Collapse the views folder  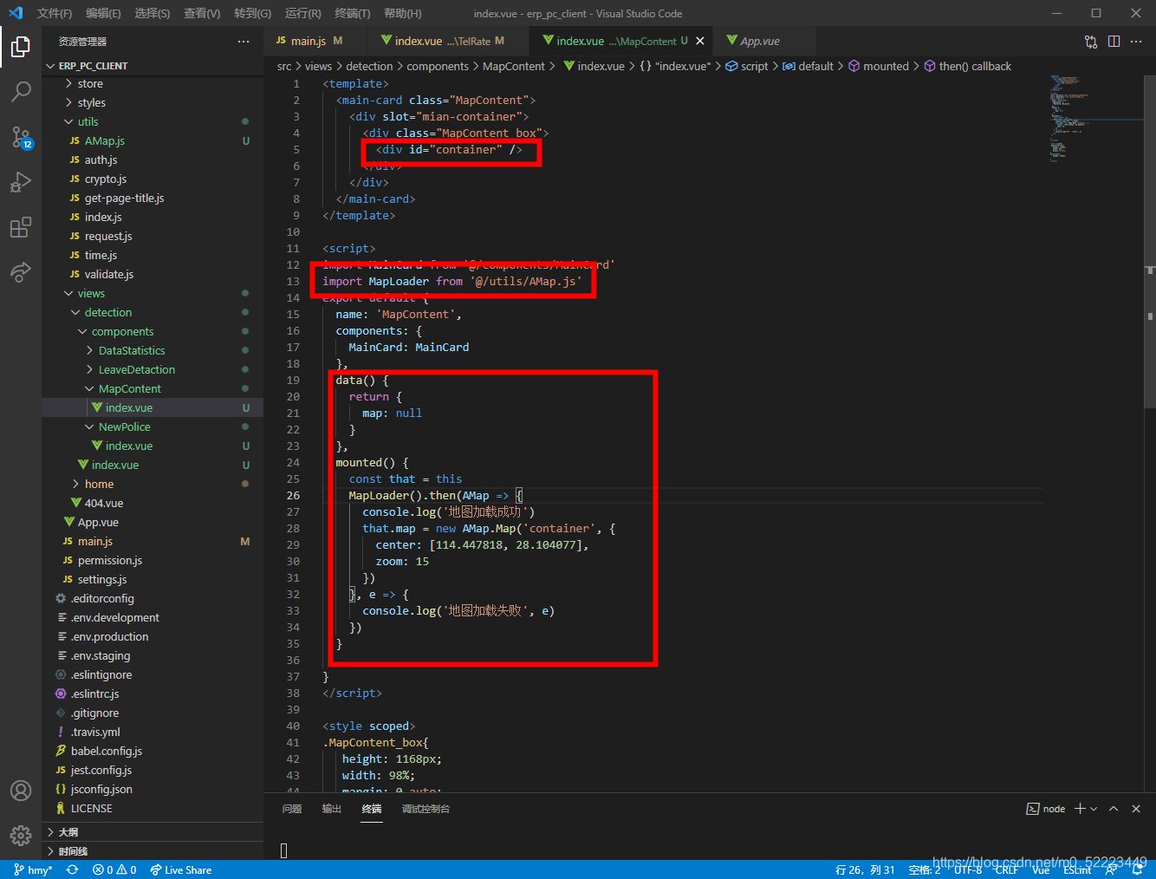point(91,294)
